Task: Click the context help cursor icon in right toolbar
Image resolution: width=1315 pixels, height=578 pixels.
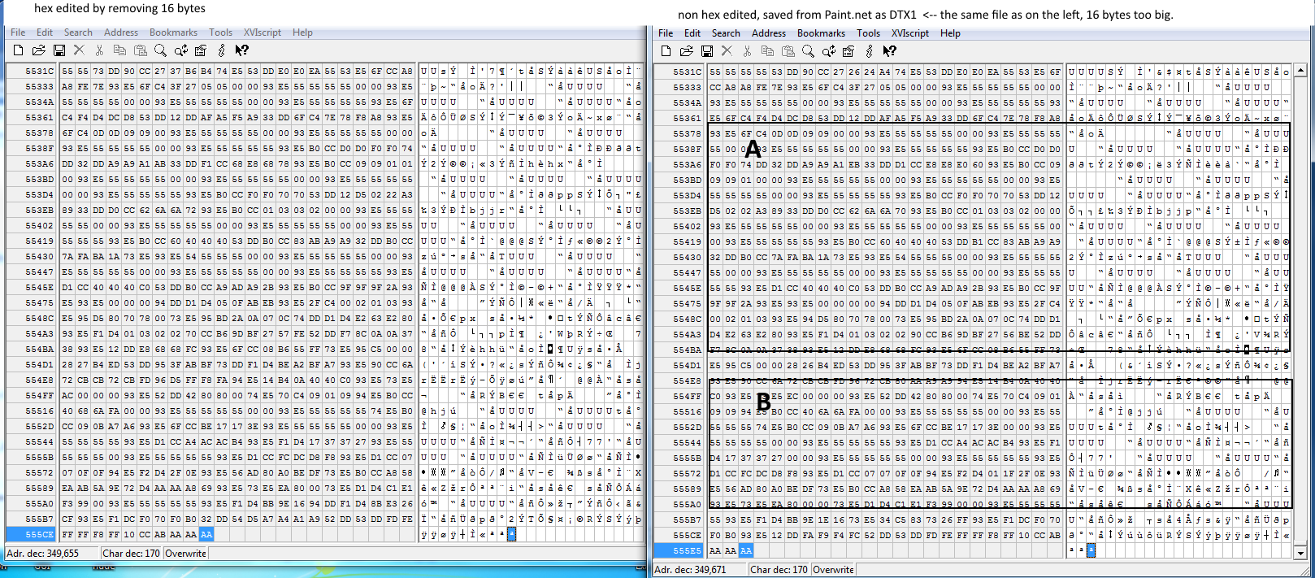Action: pos(890,51)
